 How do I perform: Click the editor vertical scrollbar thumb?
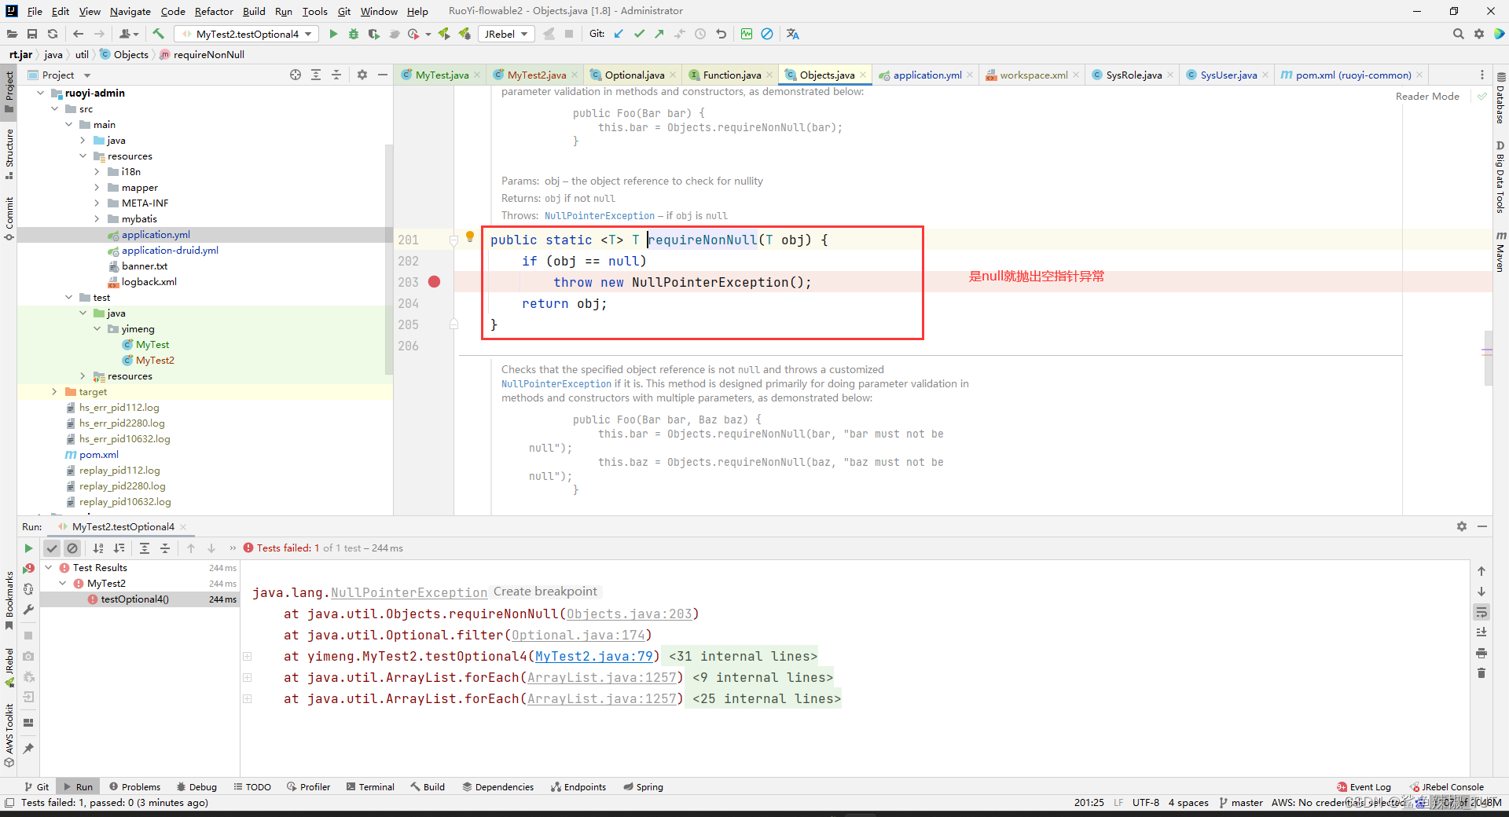pos(1488,357)
